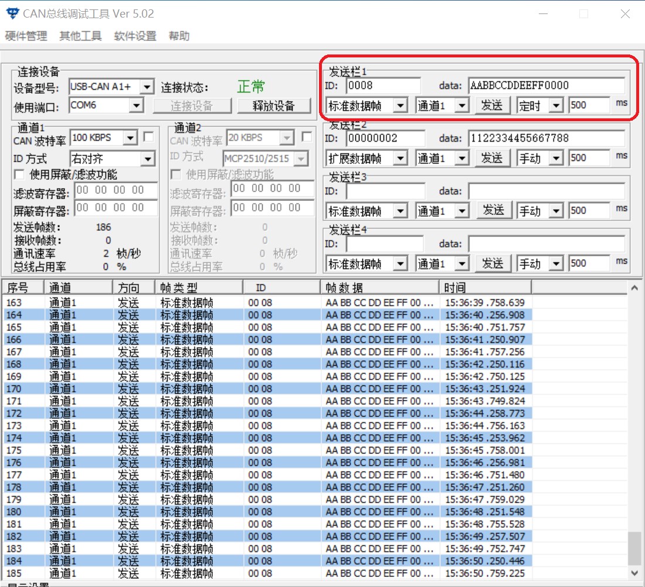Image resolution: width=645 pixels, height=587 pixels.
Task: Open 发送栏1 通道1 channel dropdown
Action: [463, 105]
